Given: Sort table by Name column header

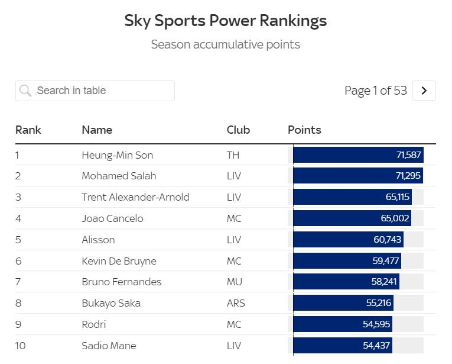Looking at the screenshot, I should coord(97,130).
